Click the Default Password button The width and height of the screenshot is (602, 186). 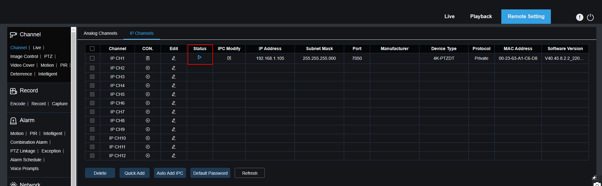tap(210, 173)
